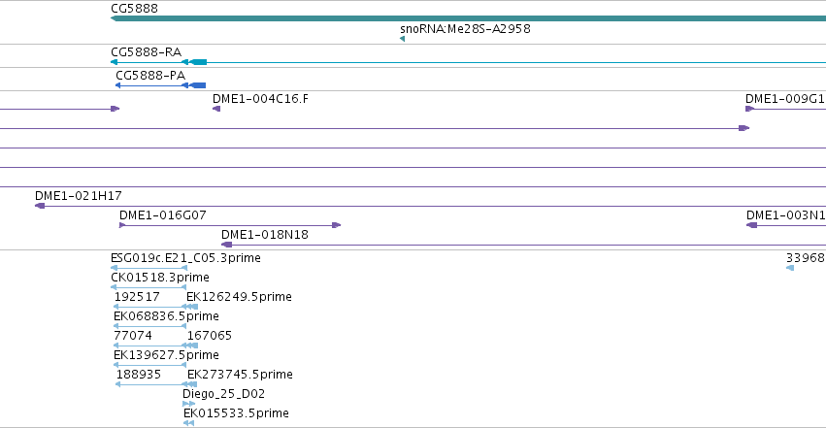The image size is (826, 428).
Task: Click the 33968 label
Action: [805, 258]
